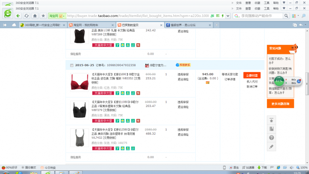The width and height of the screenshot is (309, 174).
Task: Open the grey bodysuit WL7432 thumbnail
Action: 80,138
